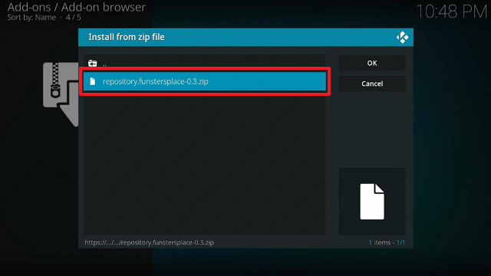The width and height of the screenshot is (491, 276).
Task: Click the file path text at dialog bottom
Action: tap(149, 242)
